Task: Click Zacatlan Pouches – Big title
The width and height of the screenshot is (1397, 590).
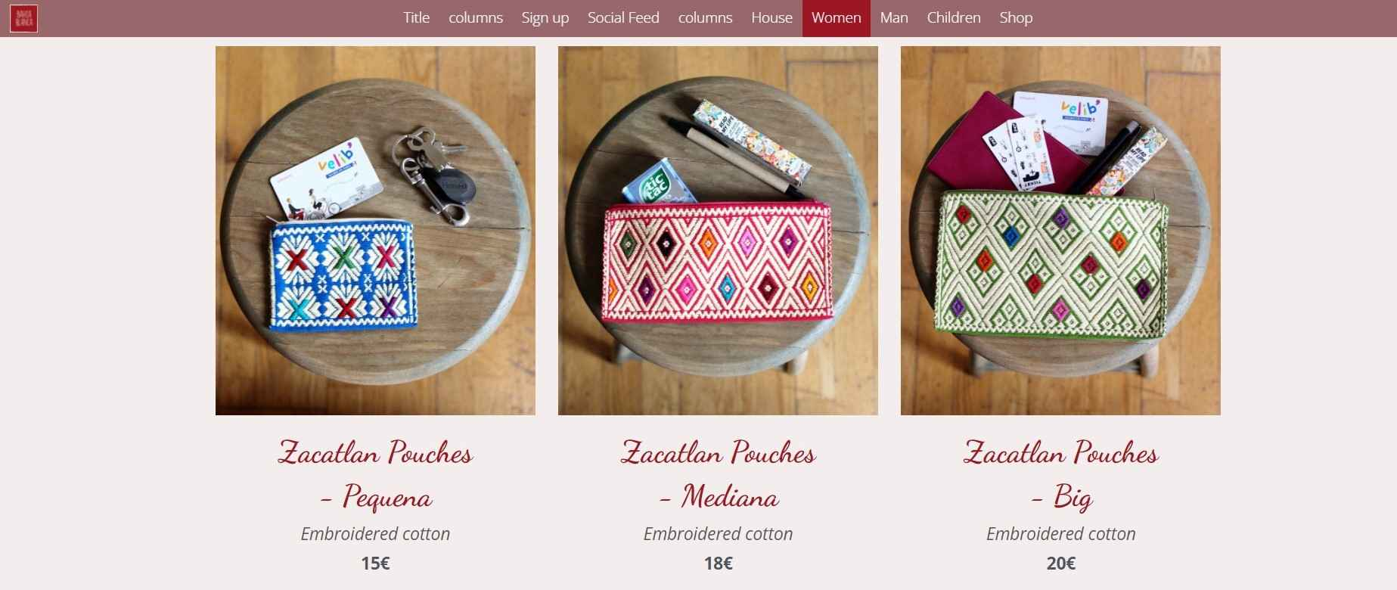Action: tap(1060, 474)
